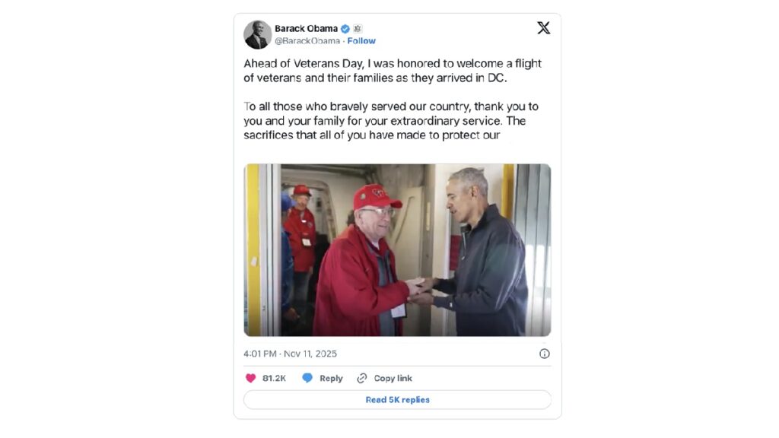Click the line starting 'To all those who bravely'
Image resolution: width=779 pixels, height=438 pixels.
pos(391,106)
